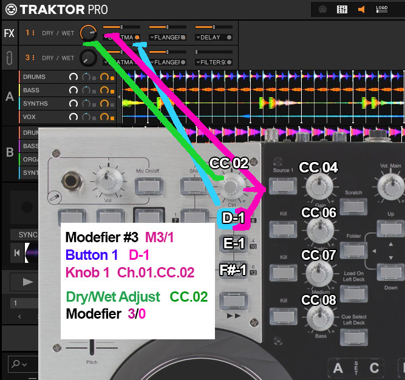Click previous arrow below deck B

19,316
